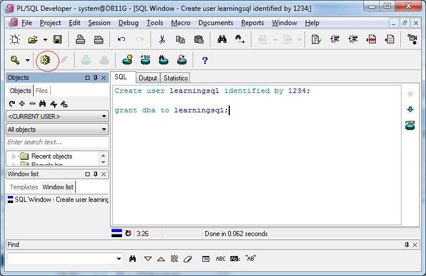The image size is (426, 276).
Task: Click the Find binoculars toolbar icon
Action: (222, 39)
